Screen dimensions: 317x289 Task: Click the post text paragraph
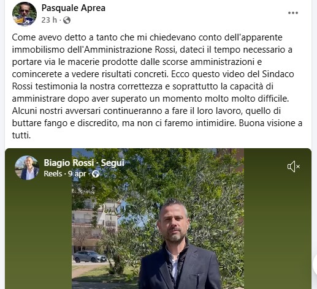point(157,86)
